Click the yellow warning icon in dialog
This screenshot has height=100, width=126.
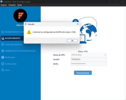29,32
